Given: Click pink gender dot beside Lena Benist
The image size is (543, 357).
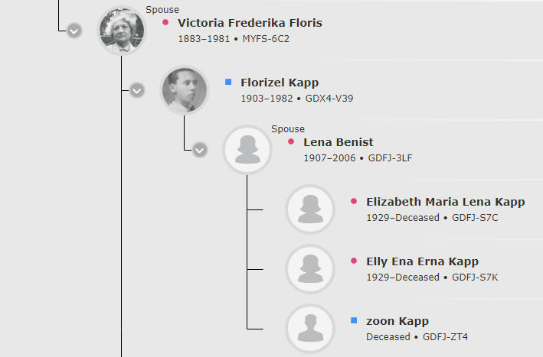Looking at the screenshot, I should [x=291, y=141].
